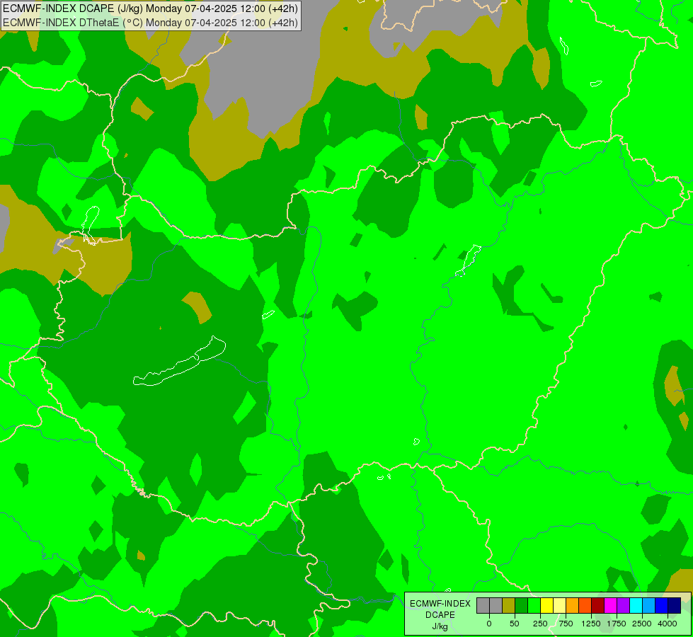Click the legend value 1750
The width and height of the screenshot is (693, 637).
(x=617, y=624)
